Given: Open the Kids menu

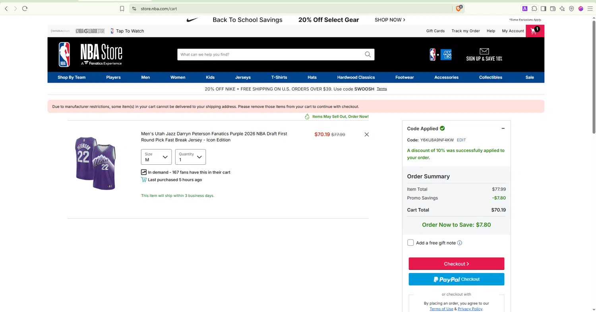Looking at the screenshot, I should coord(210,77).
